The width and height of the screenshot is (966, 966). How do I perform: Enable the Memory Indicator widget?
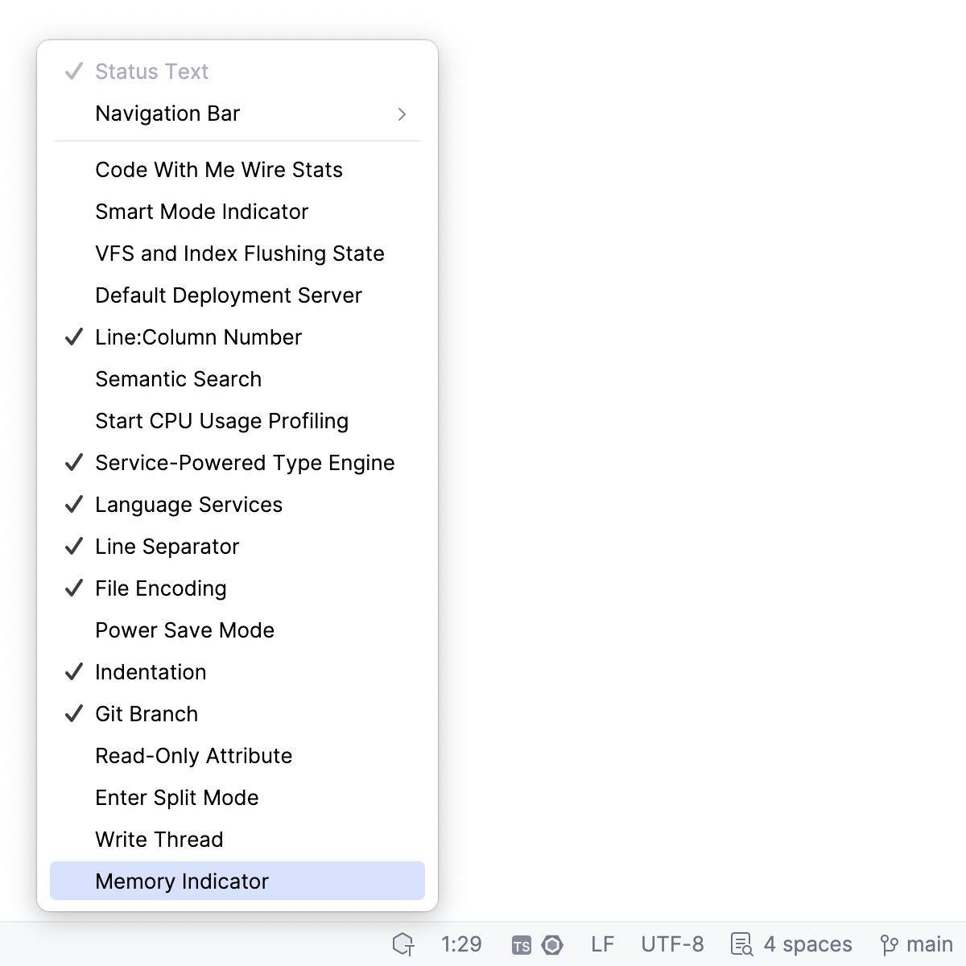click(x=181, y=881)
